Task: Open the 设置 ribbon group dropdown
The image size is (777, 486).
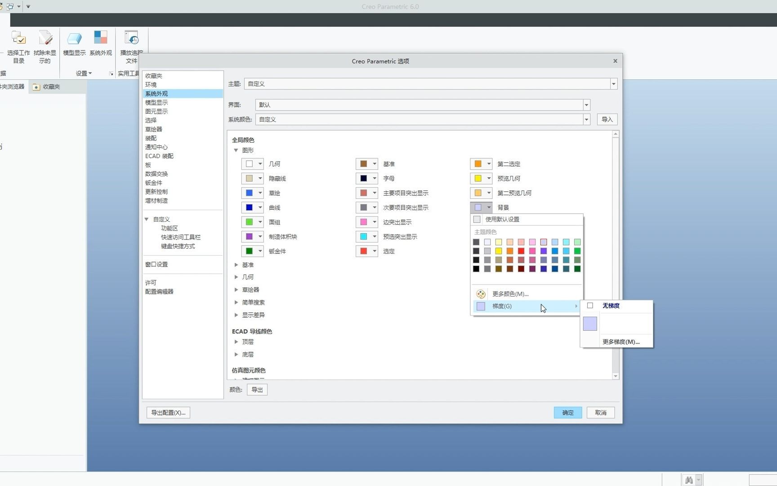Action: point(84,73)
